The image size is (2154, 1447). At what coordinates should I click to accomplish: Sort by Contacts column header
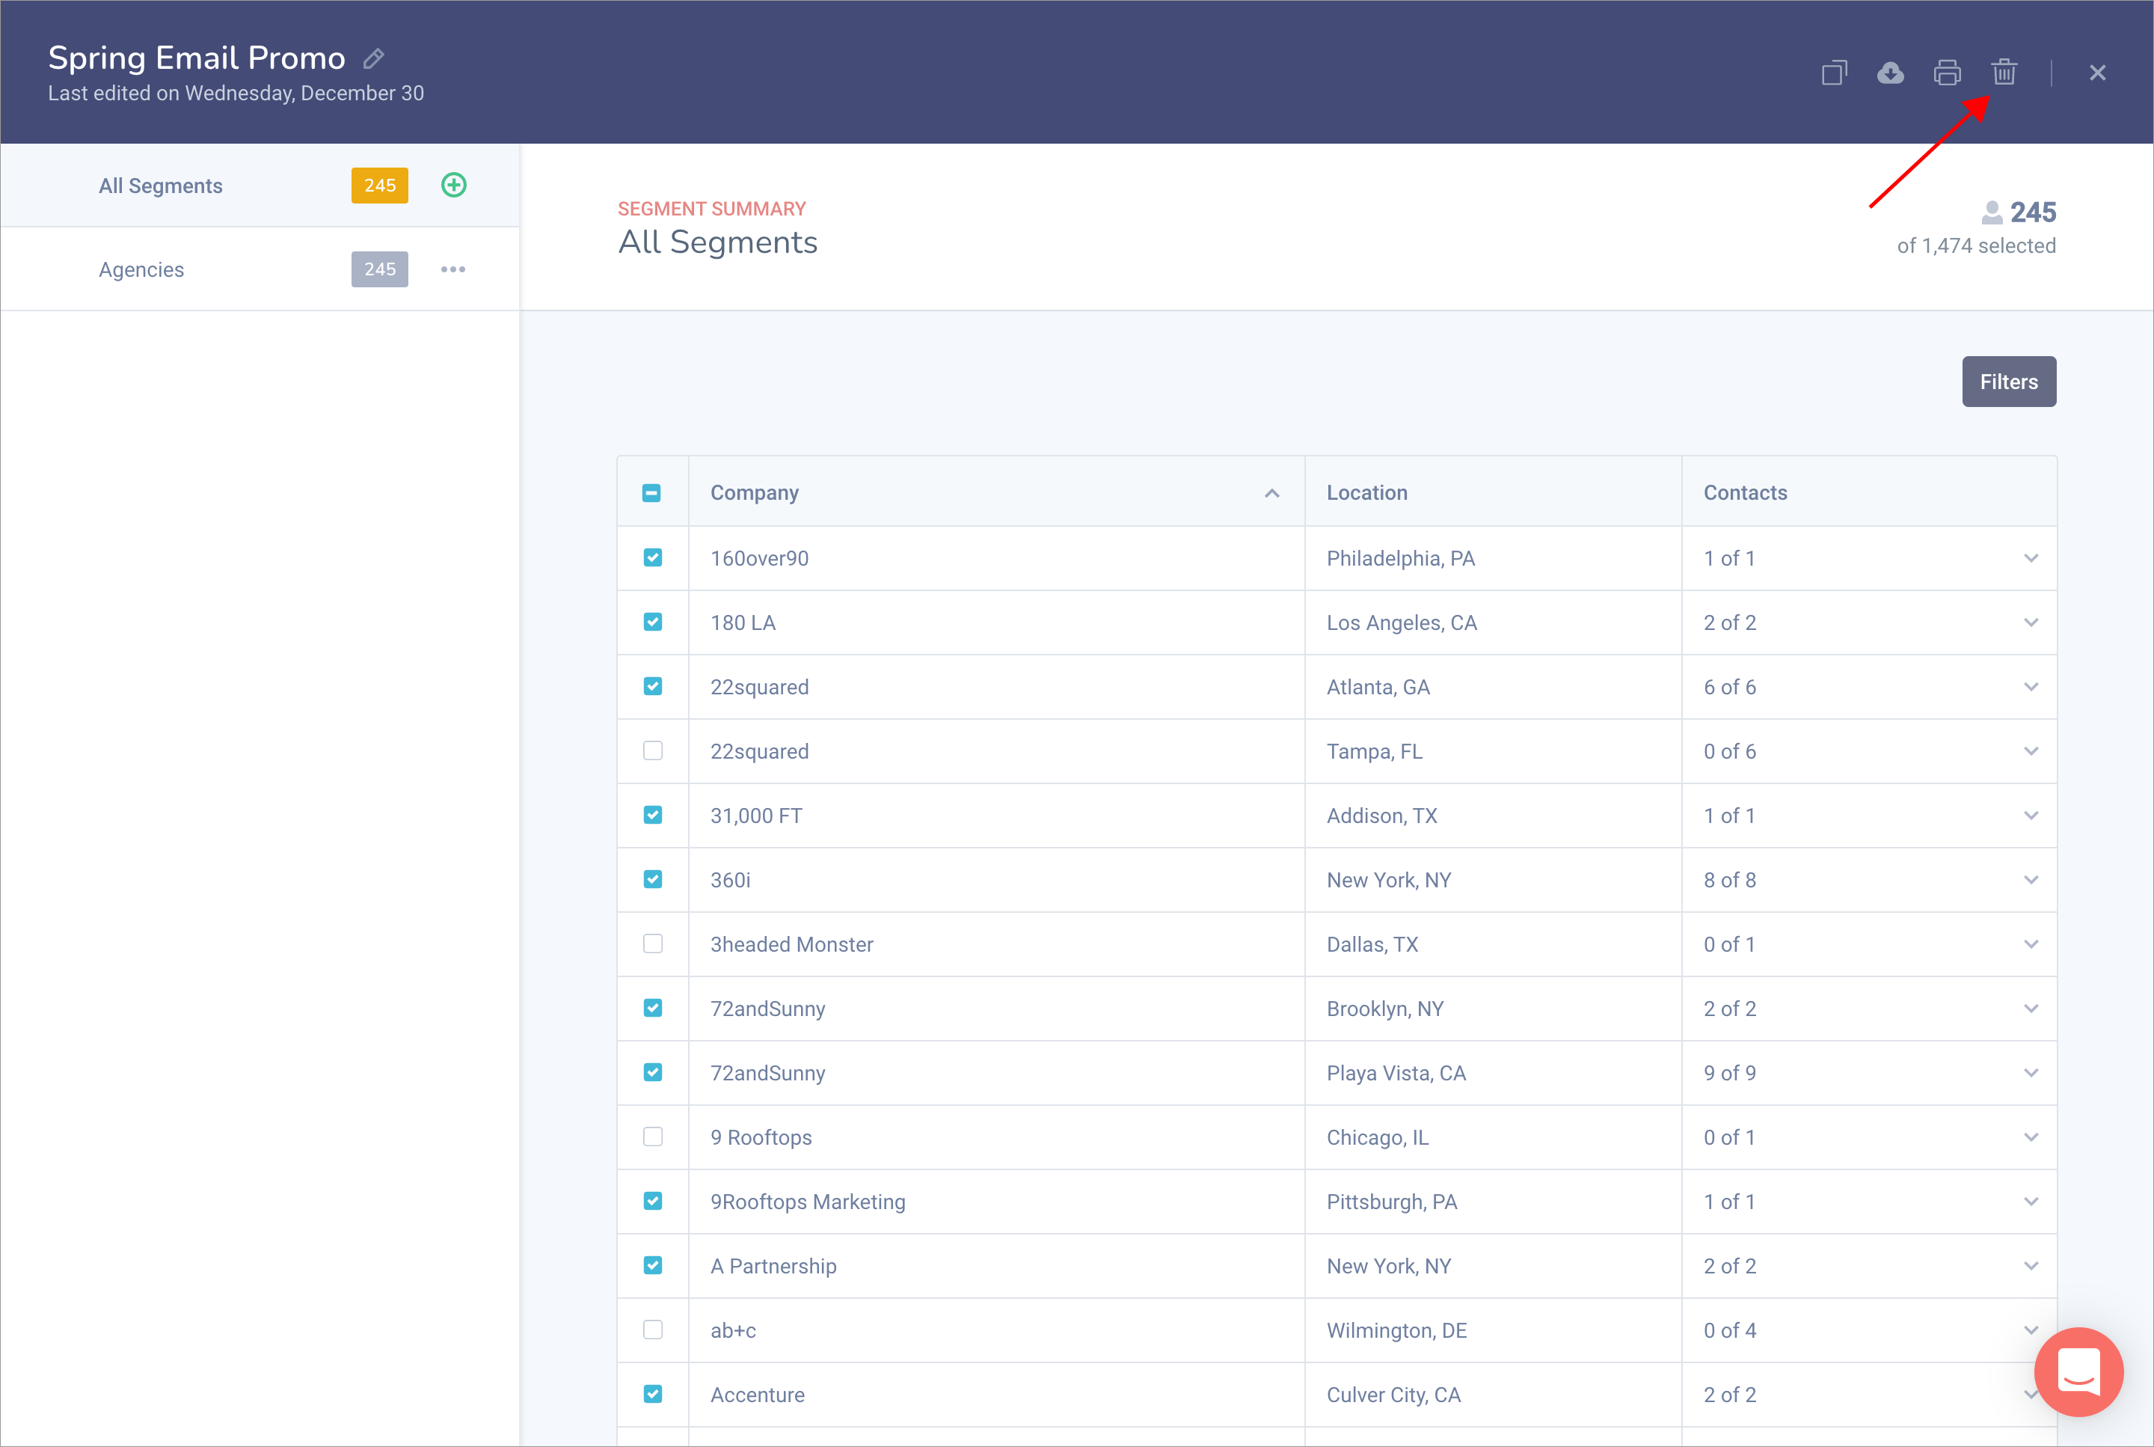click(1746, 493)
